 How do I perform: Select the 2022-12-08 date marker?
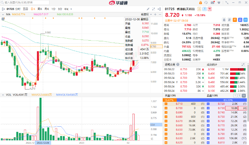tap(43, 143)
